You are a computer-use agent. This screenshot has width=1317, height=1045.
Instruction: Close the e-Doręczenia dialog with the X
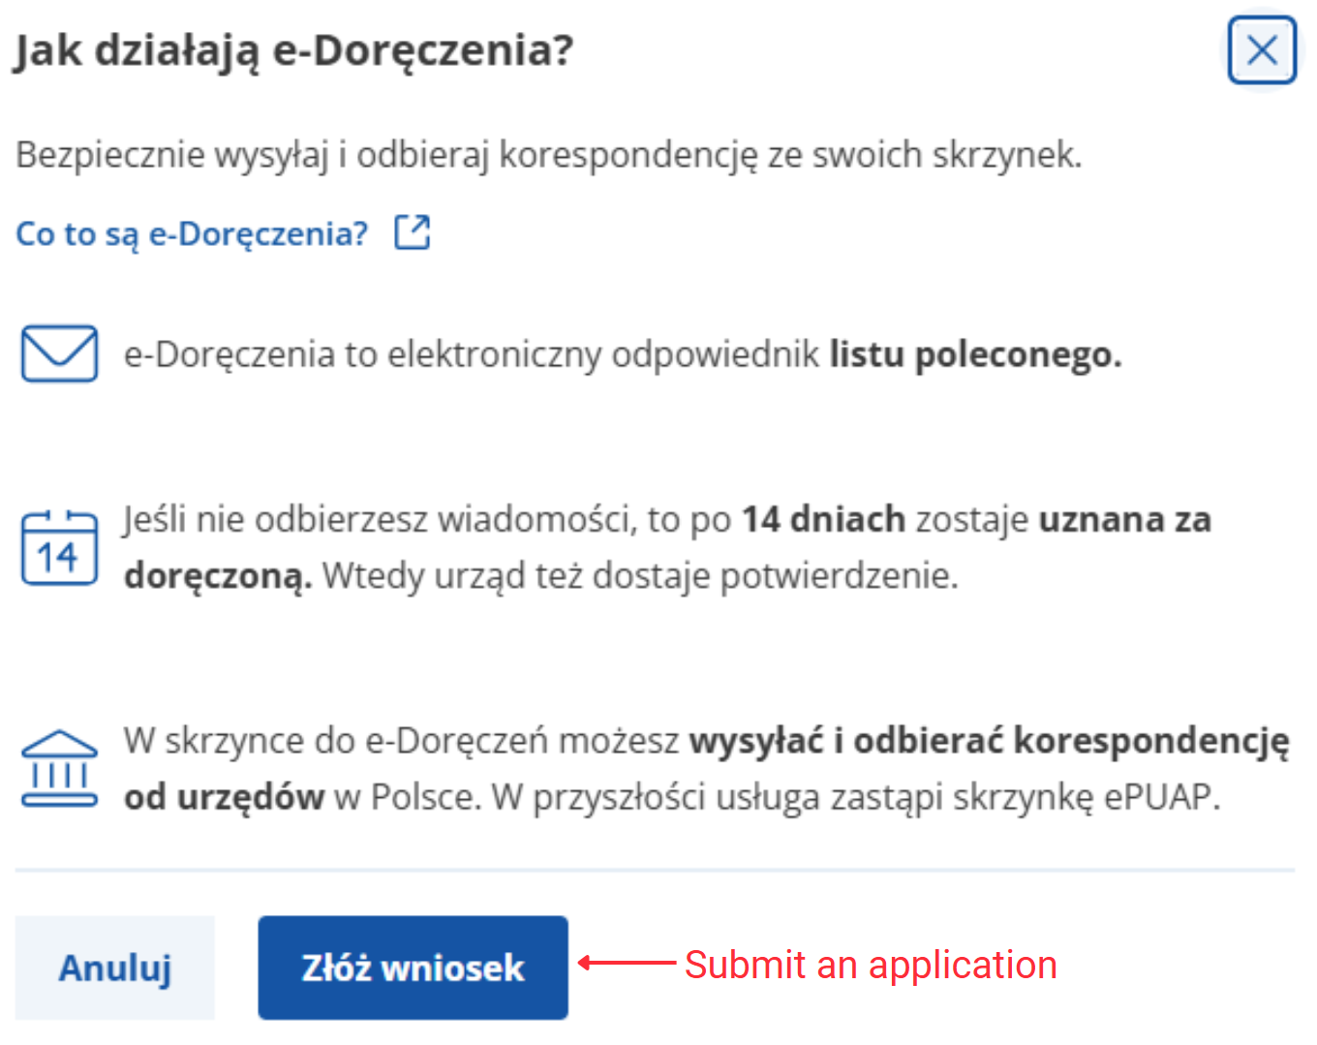click(1262, 49)
